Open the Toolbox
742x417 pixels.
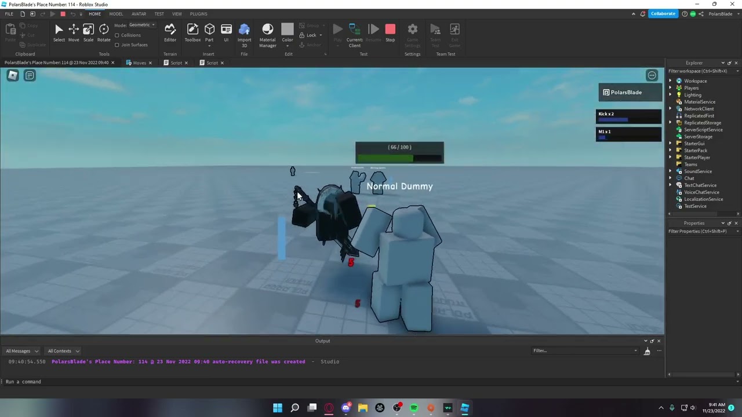(192, 33)
